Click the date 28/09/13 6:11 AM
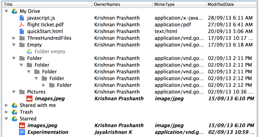 tap(230, 18)
